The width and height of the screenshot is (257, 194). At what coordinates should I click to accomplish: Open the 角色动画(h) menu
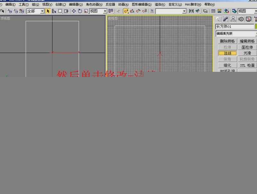94,4
